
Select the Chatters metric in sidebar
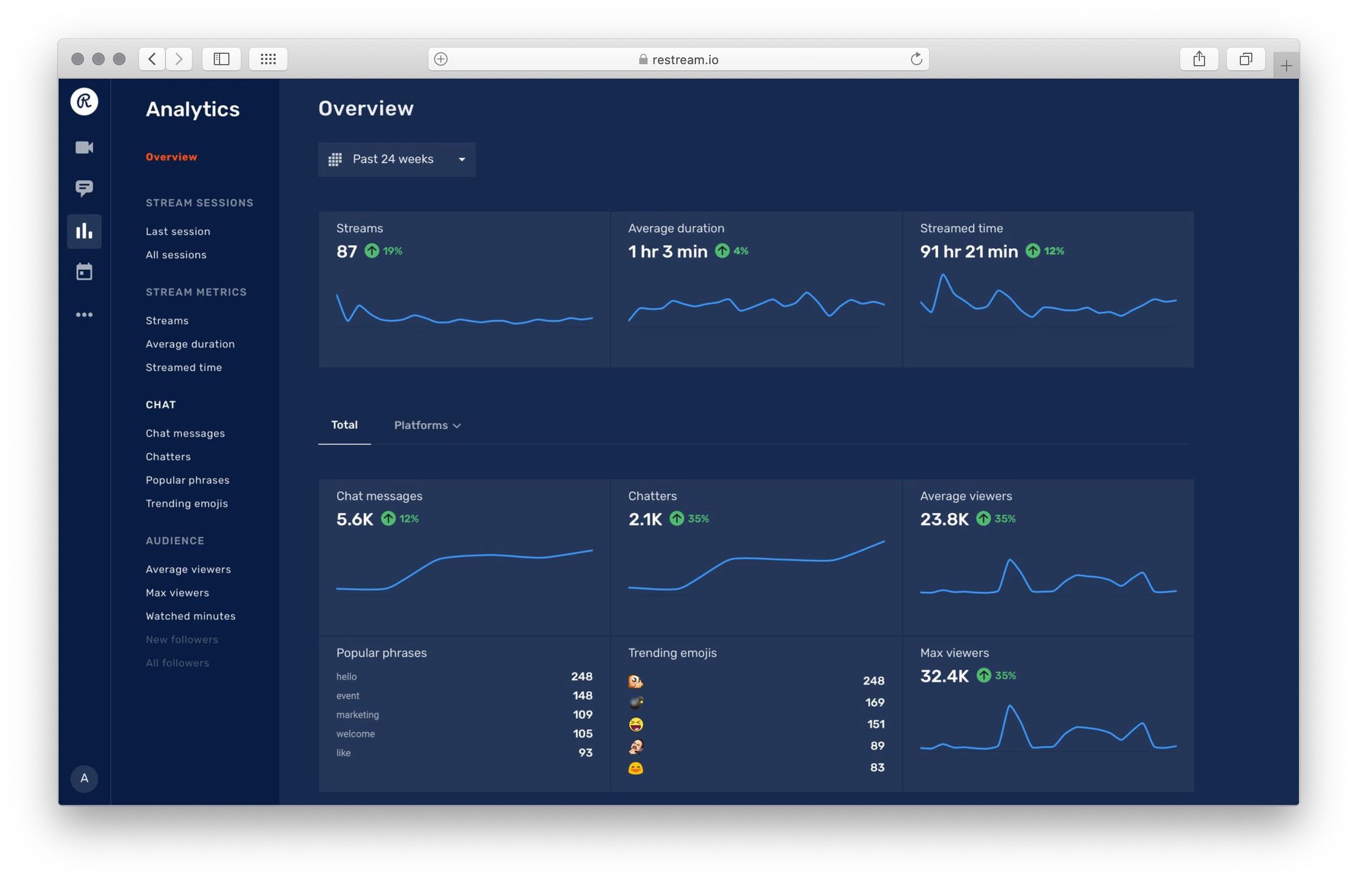click(167, 456)
